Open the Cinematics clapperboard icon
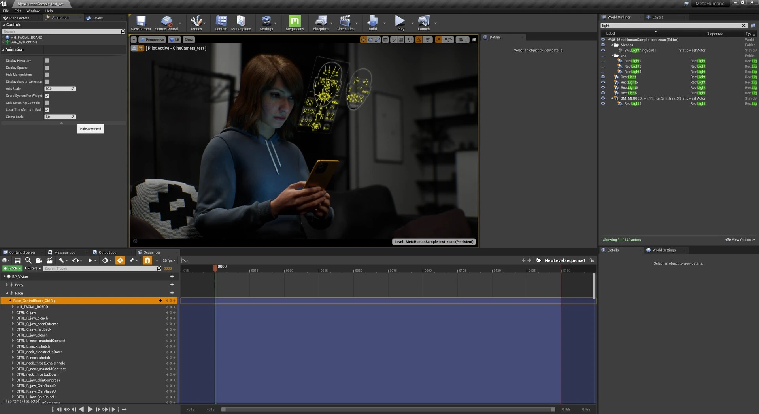The width and height of the screenshot is (759, 414). (345, 21)
